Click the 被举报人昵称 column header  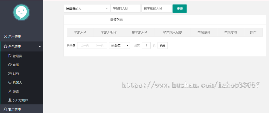click(x=172, y=32)
